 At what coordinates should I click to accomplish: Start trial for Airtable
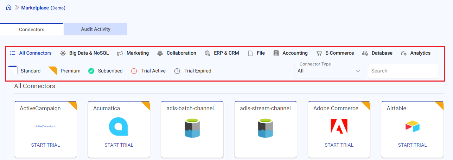tap(413, 145)
